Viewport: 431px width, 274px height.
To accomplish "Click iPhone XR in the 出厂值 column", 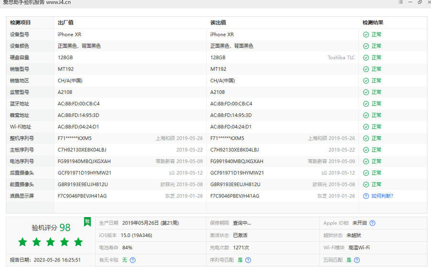I will click(69, 34).
